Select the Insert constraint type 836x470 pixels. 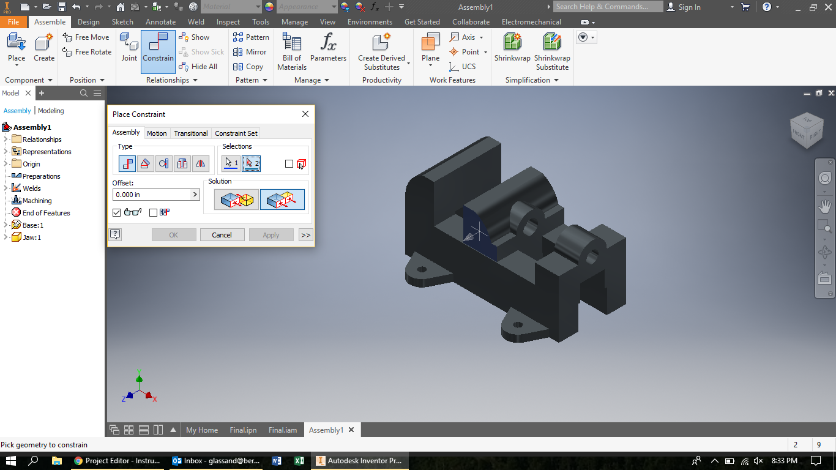pos(182,163)
